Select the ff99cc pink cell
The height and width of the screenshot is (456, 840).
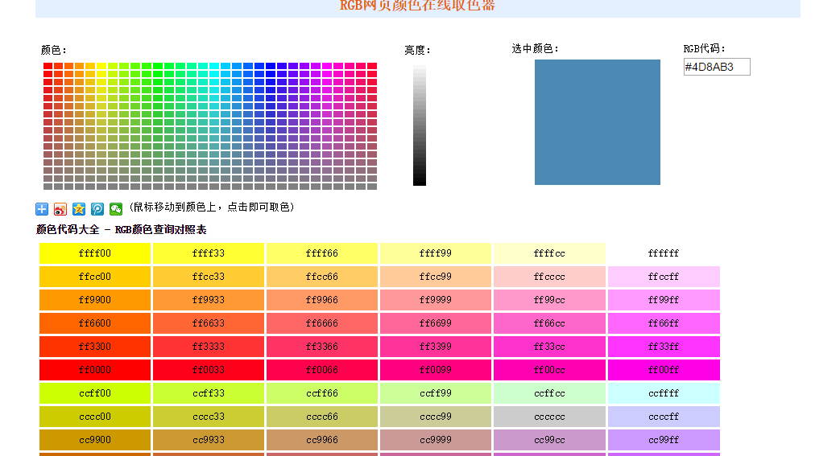(x=549, y=300)
